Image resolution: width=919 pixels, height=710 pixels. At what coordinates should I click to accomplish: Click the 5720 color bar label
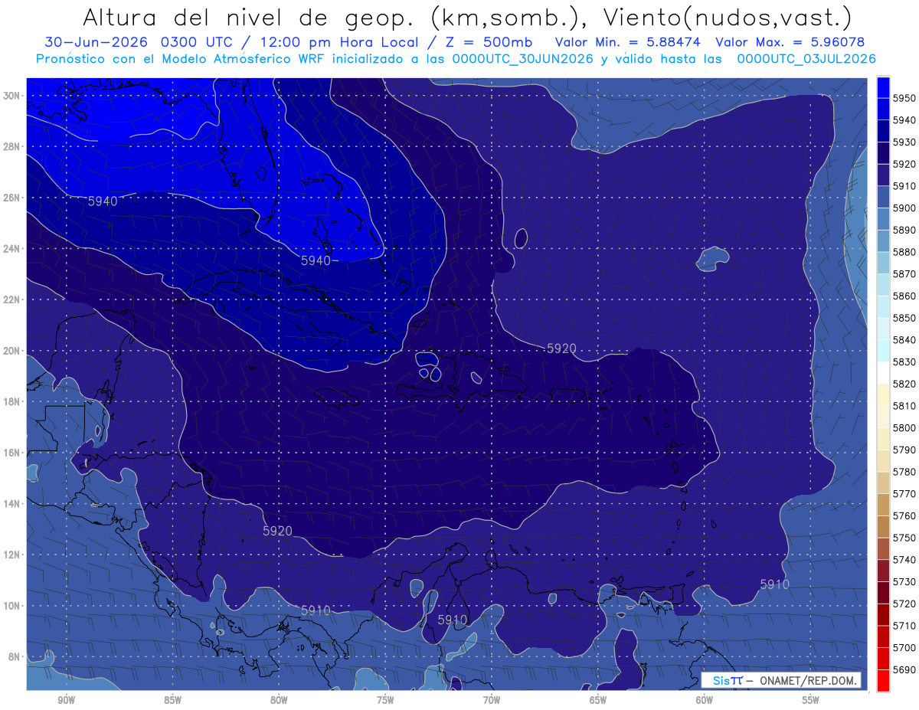(x=904, y=604)
